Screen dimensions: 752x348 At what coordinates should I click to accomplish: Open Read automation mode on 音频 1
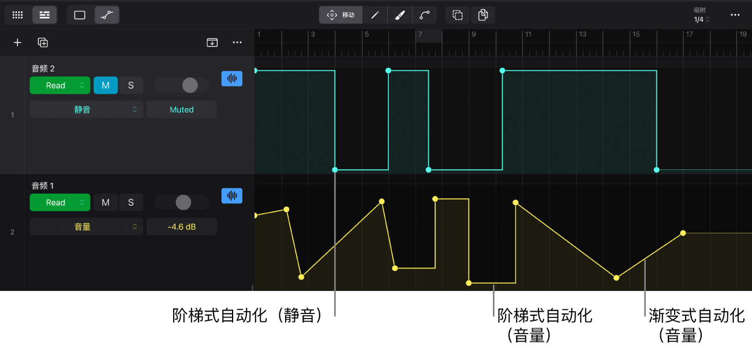tap(60, 202)
